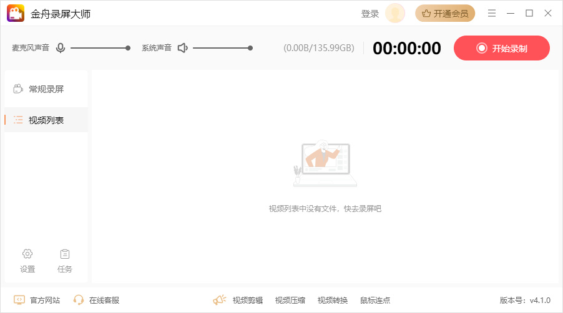Open the 鼠标连点 auto-clicker tool
This screenshot has width=563, height=313.
pyautogui.click(x=375, y=300)
